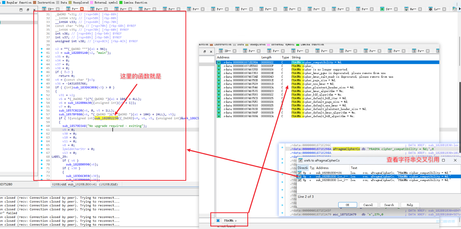Select 'PRAGMA cipher_kdf_algorithm = %s;' row

click(x=328, y=94)
